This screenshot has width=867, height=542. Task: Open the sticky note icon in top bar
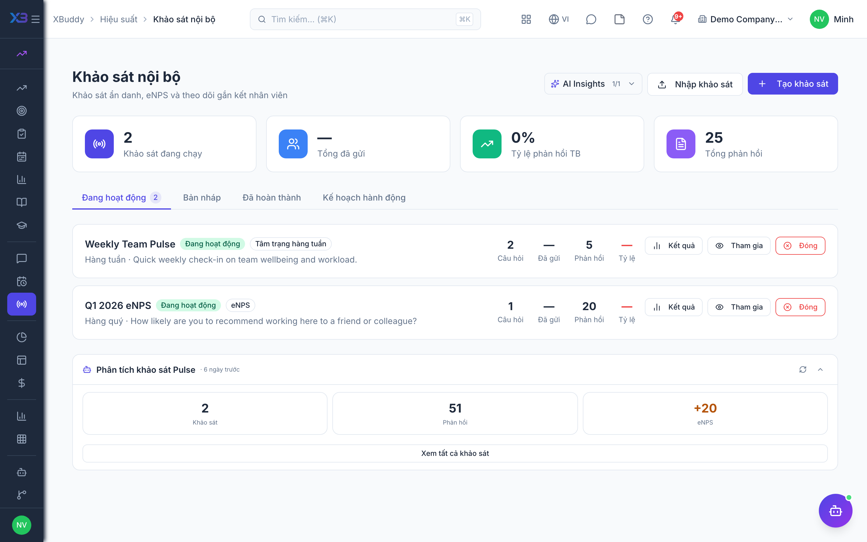point(619,19)
